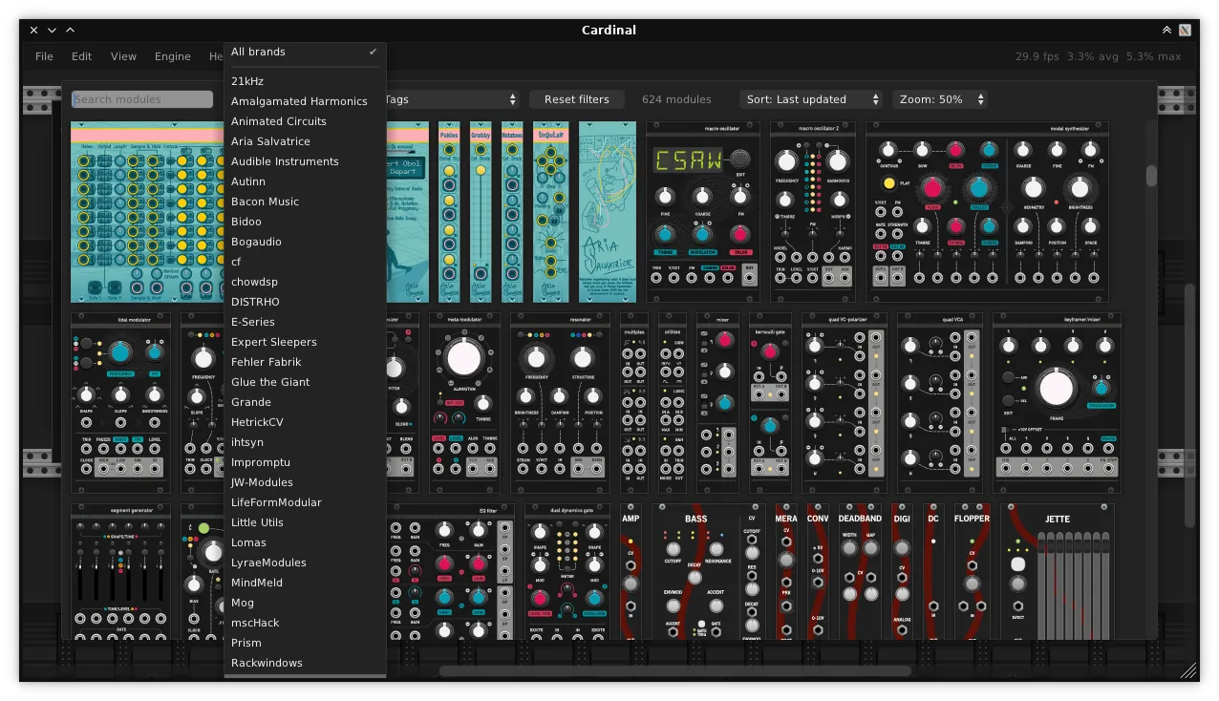Select Bogaudio from the brand list
1219x701 pixels.
(x=256, y=242)
